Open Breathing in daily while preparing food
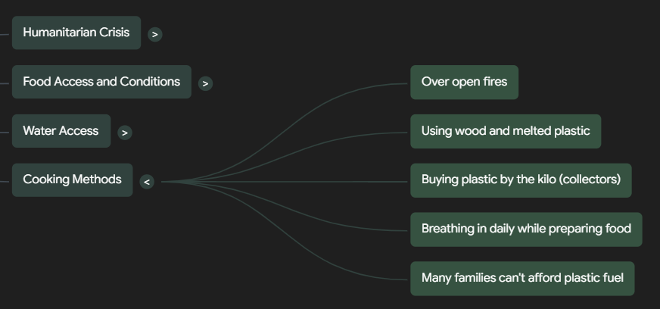The width and height of the screenshot is (660, 309). point(526,229)
